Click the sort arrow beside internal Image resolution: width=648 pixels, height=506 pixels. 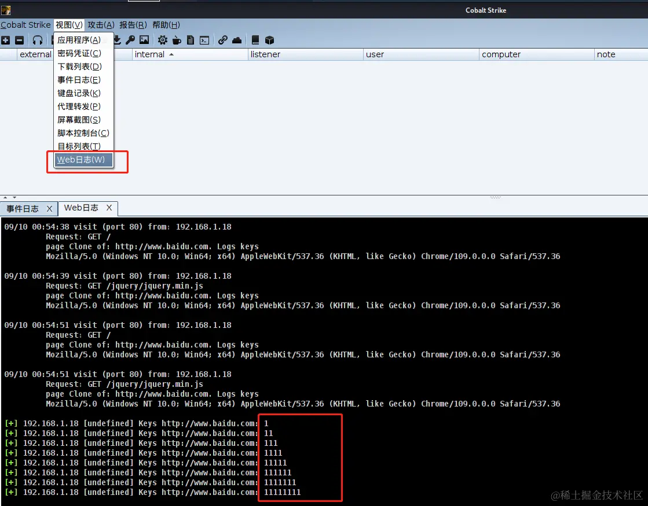171,54
